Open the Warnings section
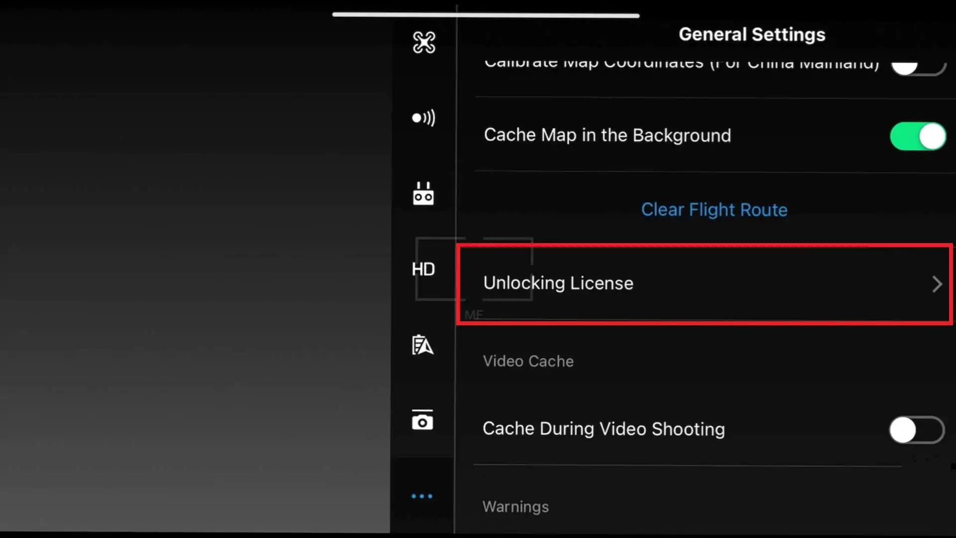This screenshot has height=538, width=956. 515,507
